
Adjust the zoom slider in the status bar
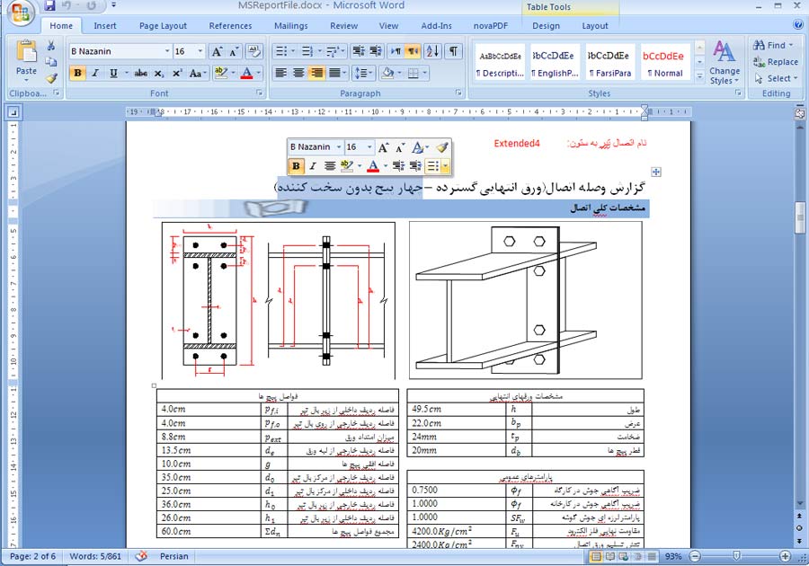click(x=736, y=557)
